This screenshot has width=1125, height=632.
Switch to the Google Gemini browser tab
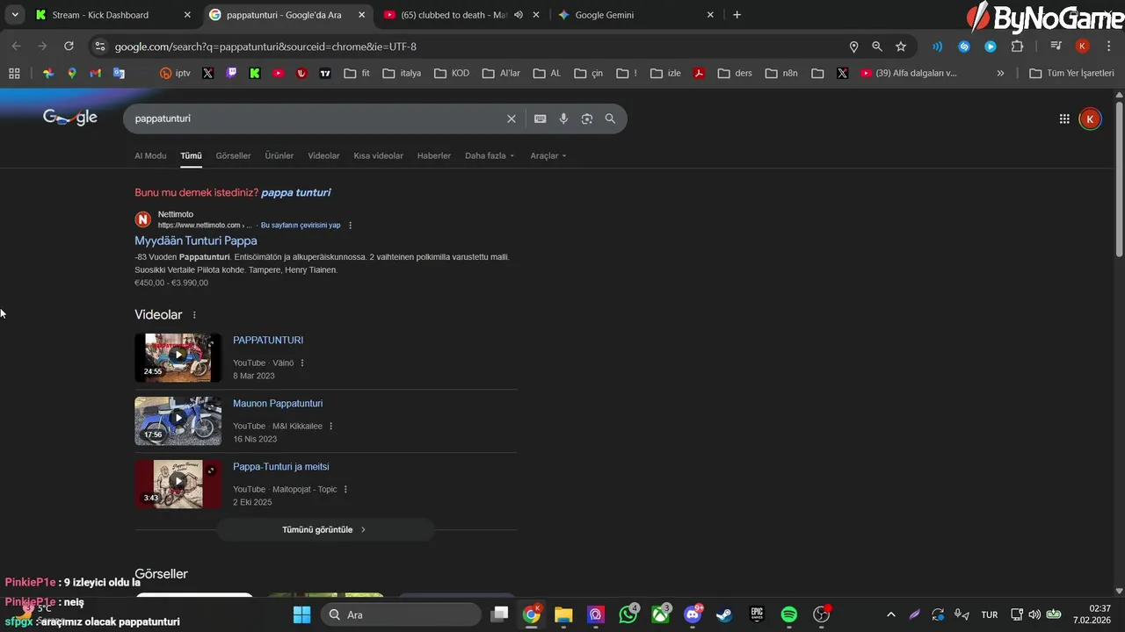click(x=637, y=15)
